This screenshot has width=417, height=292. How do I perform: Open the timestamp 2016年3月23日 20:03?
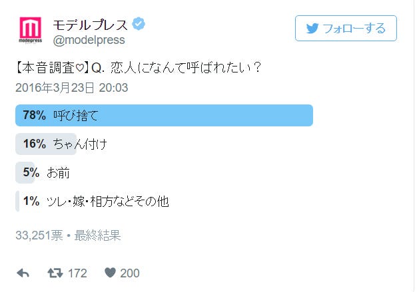click(71, 87)
